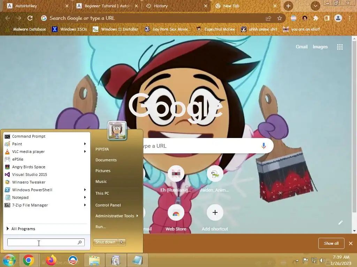Click the user account picture
This screenshot has width=357, height=267.
point(117,130)
